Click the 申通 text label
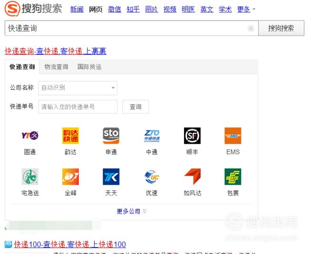 [x=111, y=152]
